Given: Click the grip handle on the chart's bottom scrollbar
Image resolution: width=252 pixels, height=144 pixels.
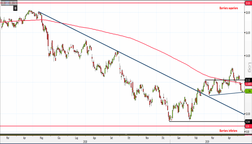Looking at the screenshot, I should click(x=126, y=135).
